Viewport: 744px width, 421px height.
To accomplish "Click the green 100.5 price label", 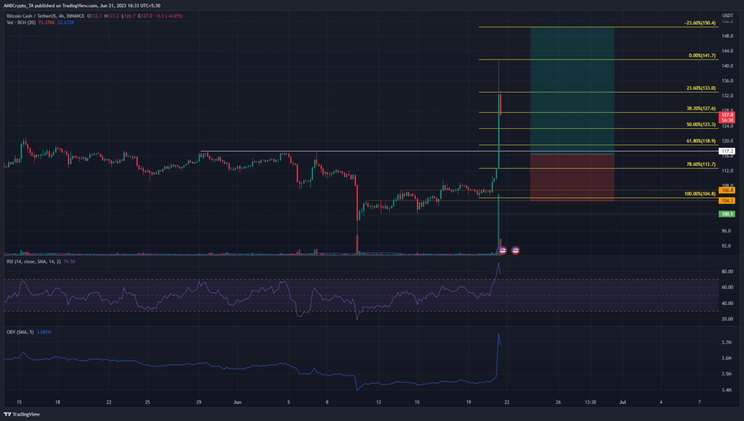I will pos(727,214).
